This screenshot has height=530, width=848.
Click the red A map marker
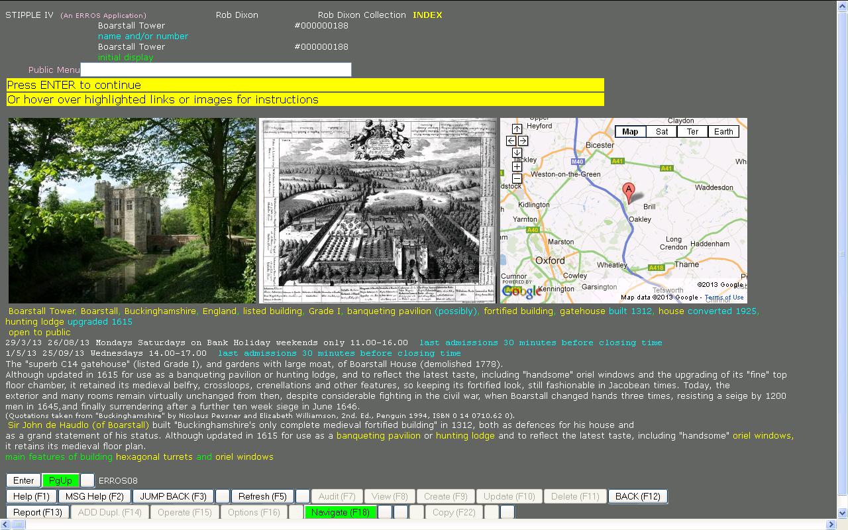pos(629,192)
